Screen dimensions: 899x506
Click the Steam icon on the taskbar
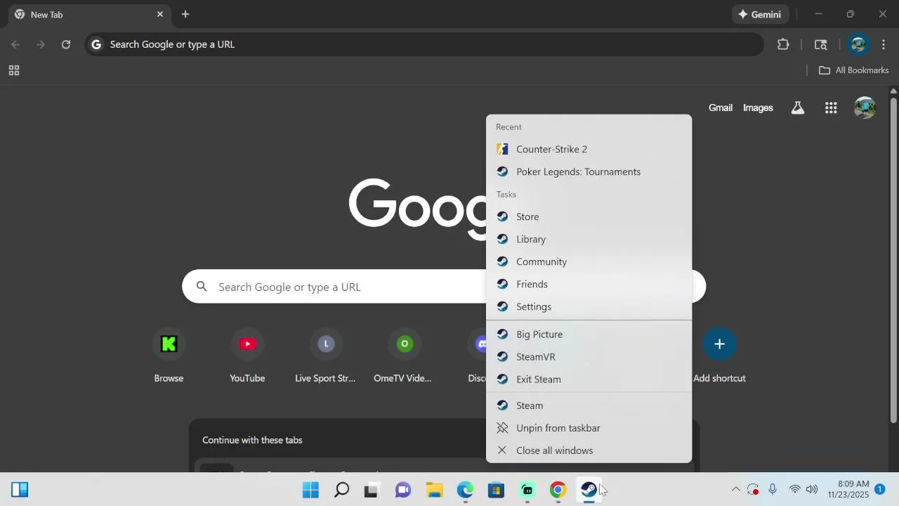[x=589, y=490]
